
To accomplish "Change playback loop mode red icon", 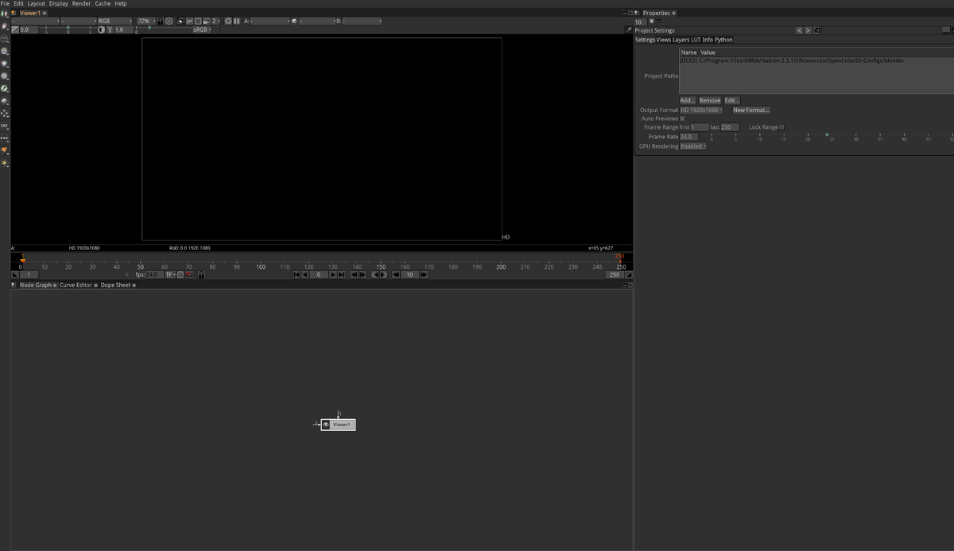I will pyautogui.click(x=190, y=274).
